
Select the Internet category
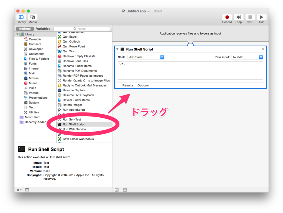(34, 68)
